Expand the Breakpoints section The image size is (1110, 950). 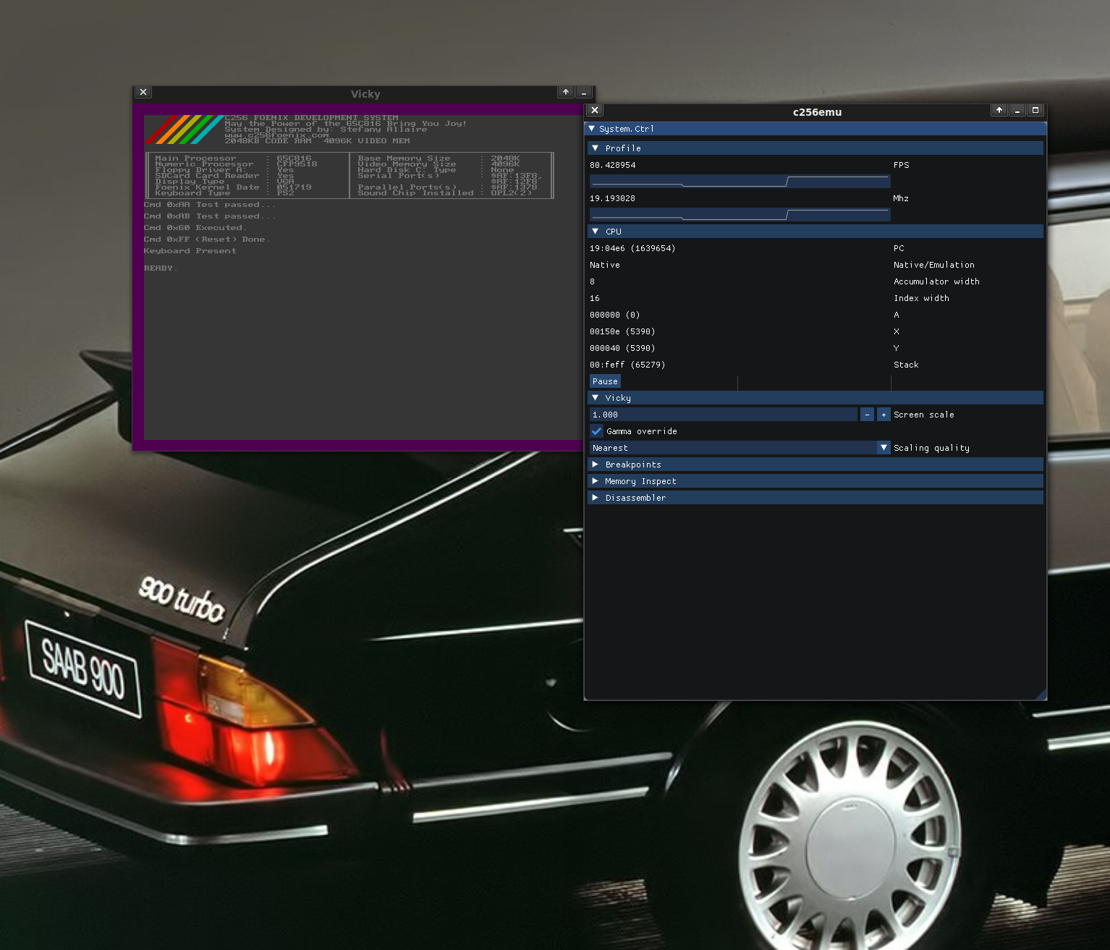815,465
